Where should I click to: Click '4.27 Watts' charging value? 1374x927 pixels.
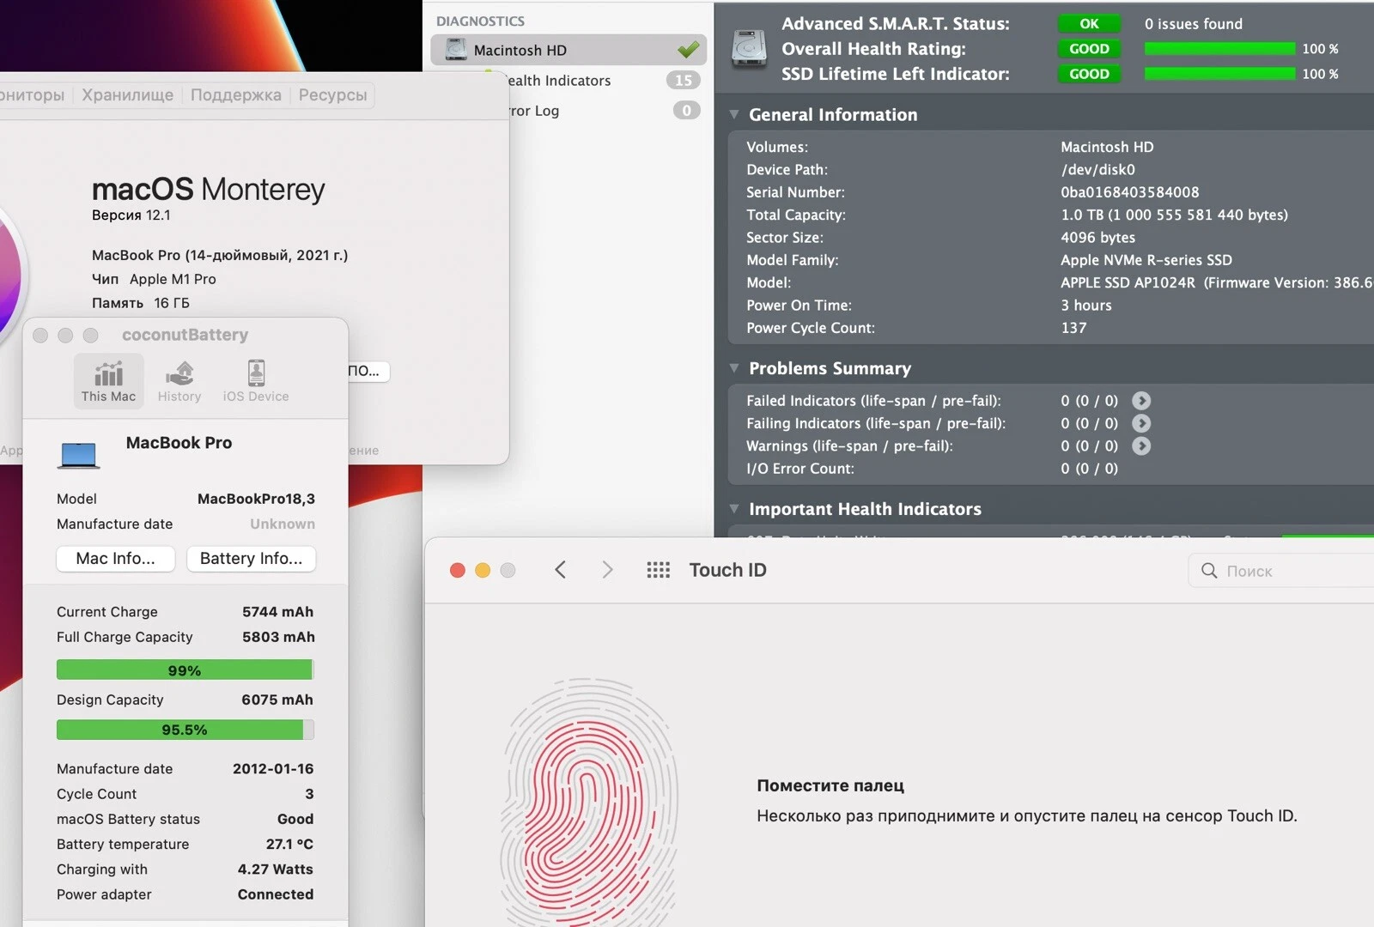pos(276,869)
